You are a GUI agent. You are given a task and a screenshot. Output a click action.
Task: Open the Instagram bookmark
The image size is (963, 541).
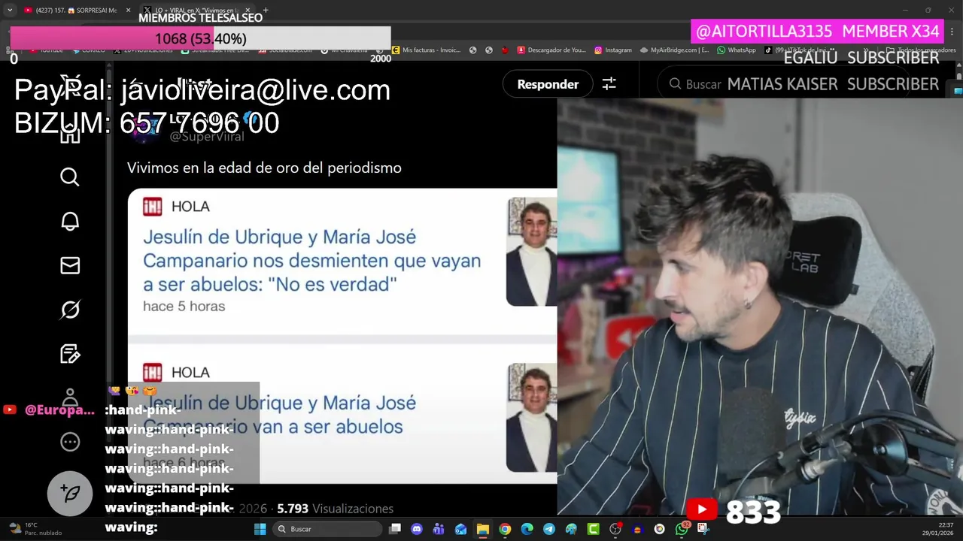pos(613,50)
